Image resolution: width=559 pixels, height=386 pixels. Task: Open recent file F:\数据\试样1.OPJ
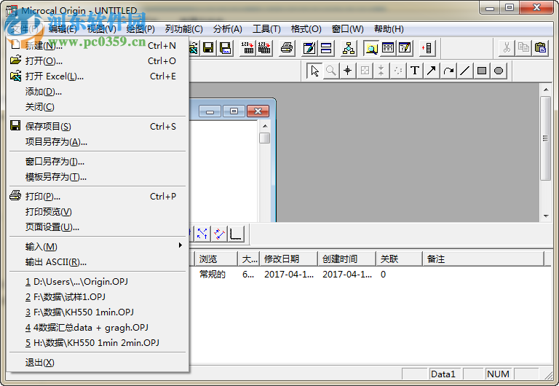tap(66, 296)
